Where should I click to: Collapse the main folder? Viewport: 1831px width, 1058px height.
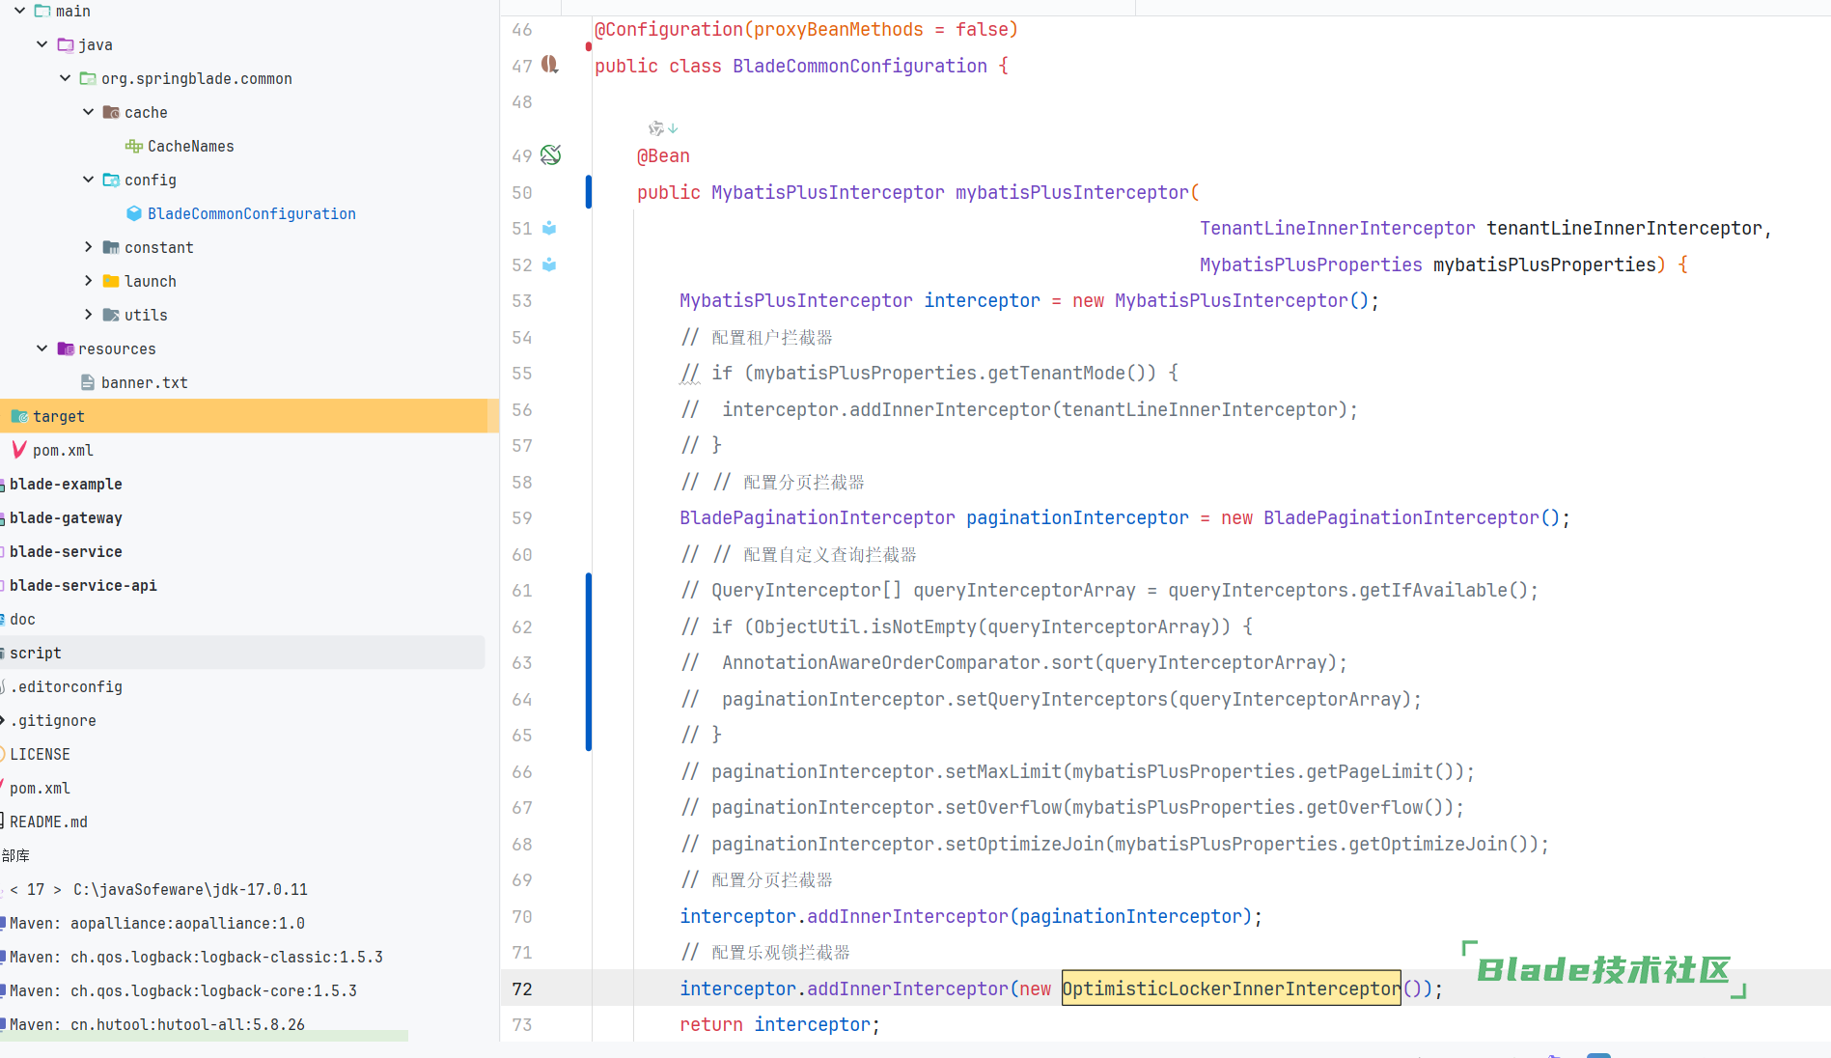pos(19,11)
